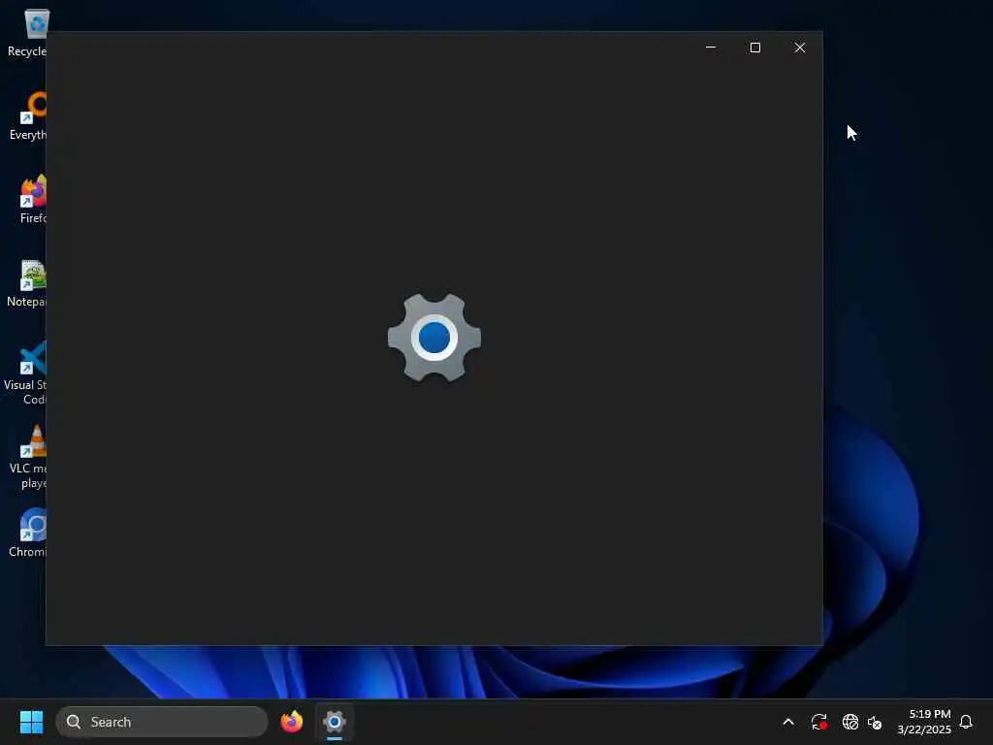Select the Chromium desktop shortcut
This screenshot has width=993, height=745.
28,533
